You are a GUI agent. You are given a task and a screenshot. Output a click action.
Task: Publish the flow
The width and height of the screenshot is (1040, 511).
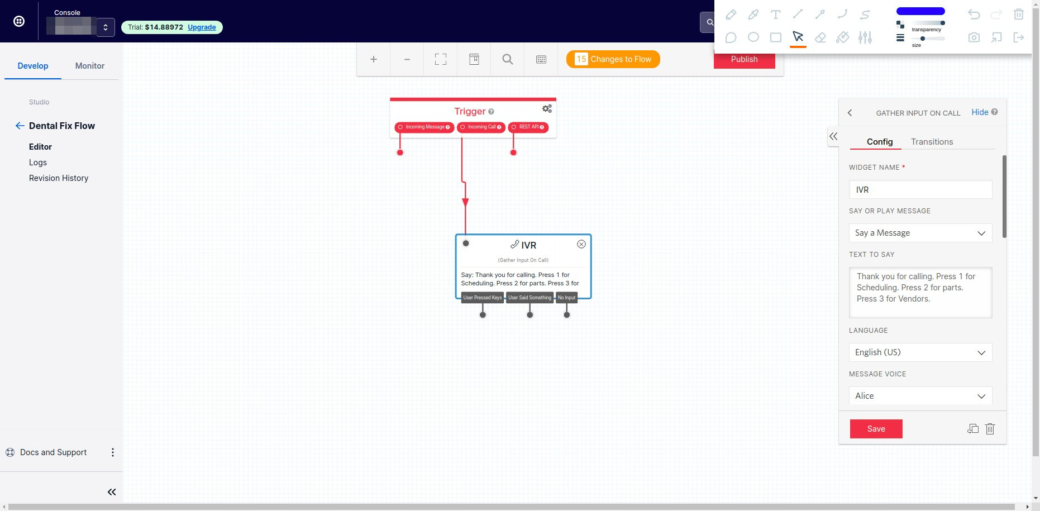click(x=744, y=59)
